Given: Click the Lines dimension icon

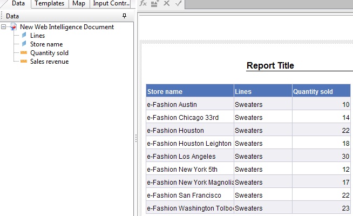Looking at the screenshot, I should (x=24, y=36).
